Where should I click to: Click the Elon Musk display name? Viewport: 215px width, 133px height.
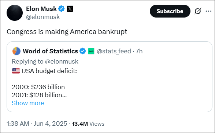coord(41,9)
